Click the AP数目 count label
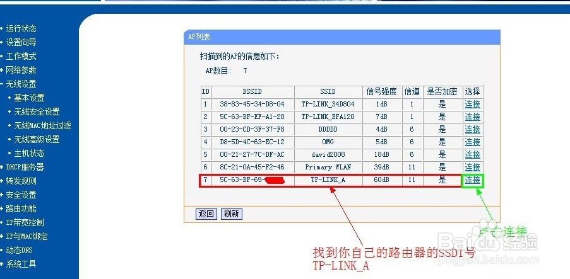The width and height of the screenshot is (570, 279). tap(218, 71)
